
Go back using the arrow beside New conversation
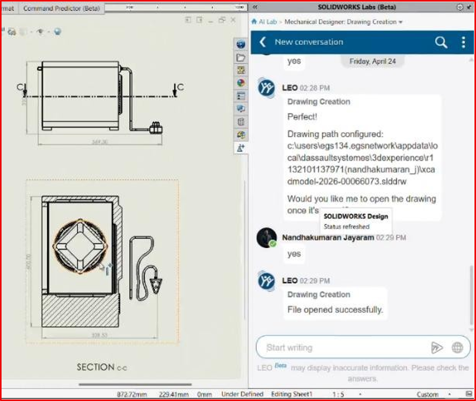point(263,42)
